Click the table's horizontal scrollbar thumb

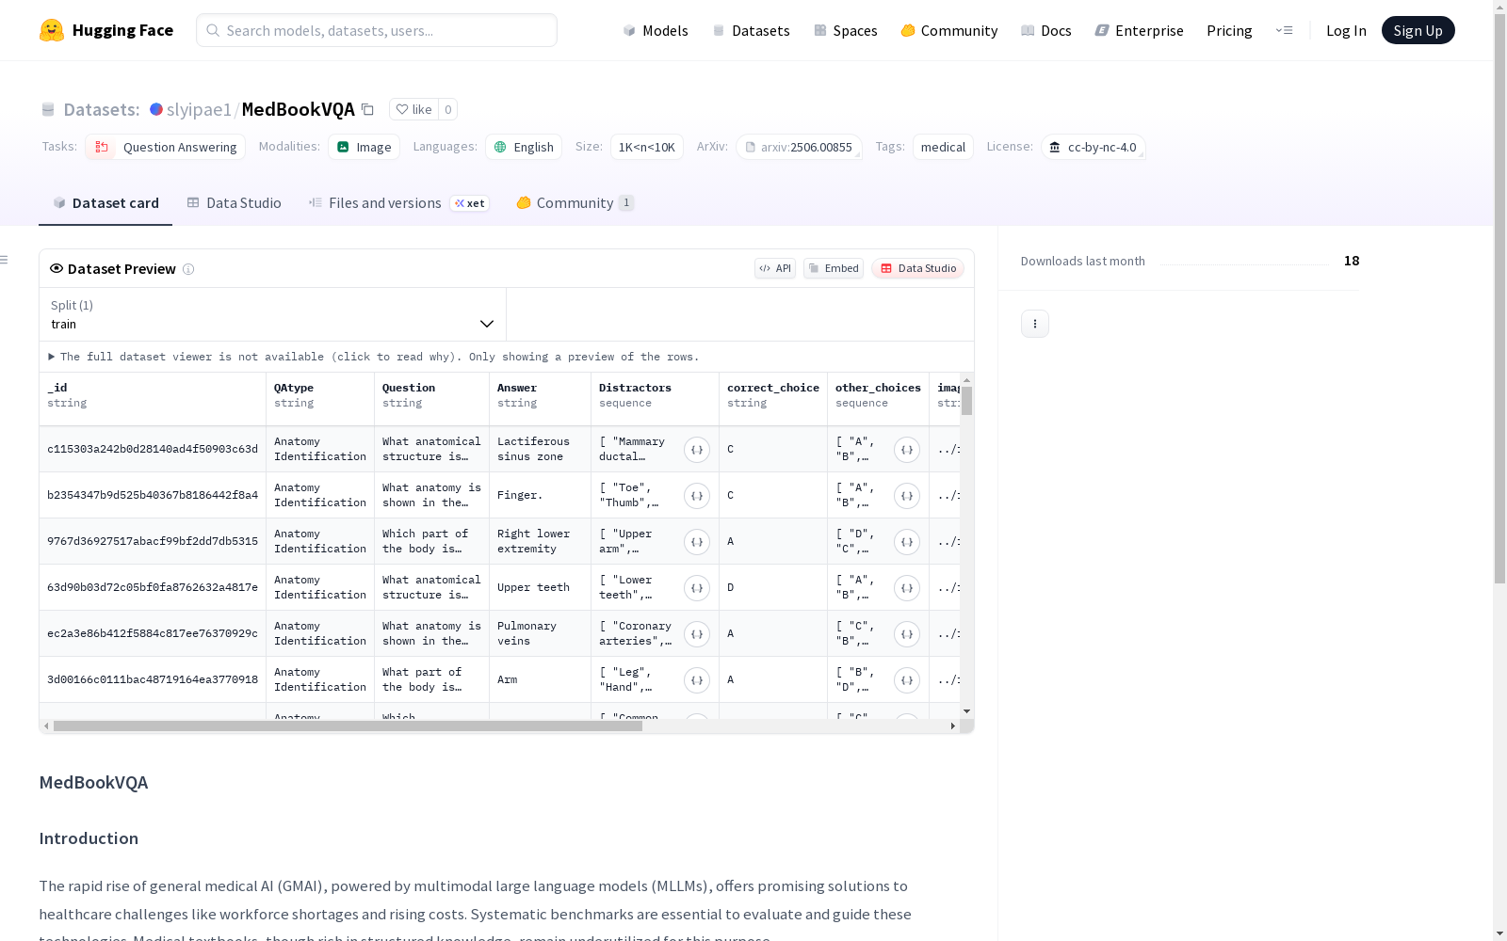pos(348,726)
